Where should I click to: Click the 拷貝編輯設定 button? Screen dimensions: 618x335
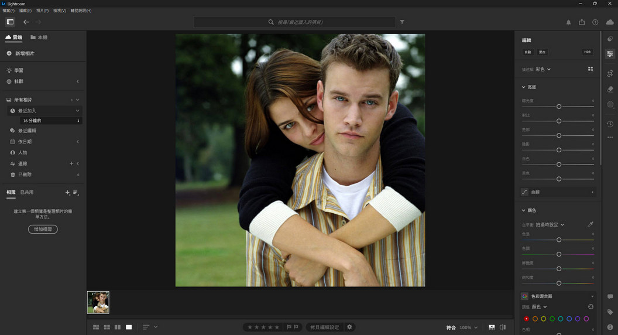pyautogui.click(x=324, y=327)
